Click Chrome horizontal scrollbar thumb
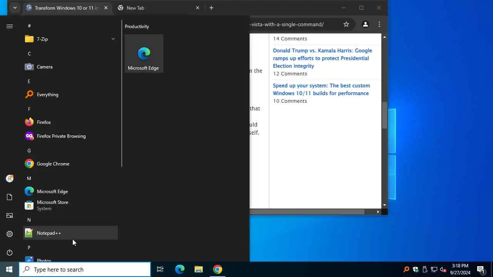Viewport: 493px width, 277px height. point(307,212)
